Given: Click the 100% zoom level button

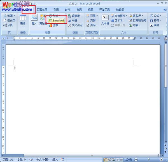Looking at the screenshot, I should [x=129, y=159].
